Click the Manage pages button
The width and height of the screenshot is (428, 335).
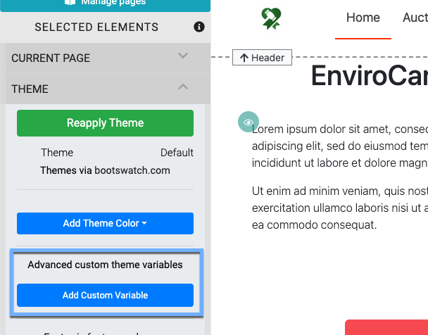tap(105, 3)
